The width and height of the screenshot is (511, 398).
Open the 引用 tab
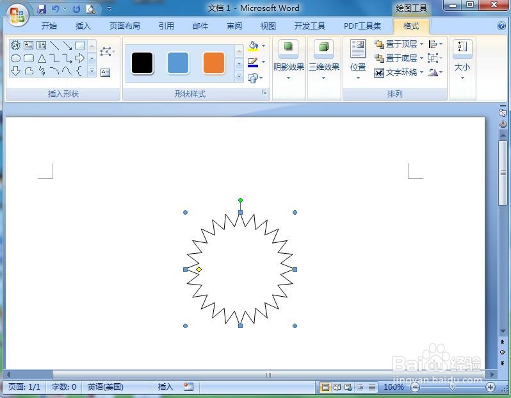[x=166, y=26]
